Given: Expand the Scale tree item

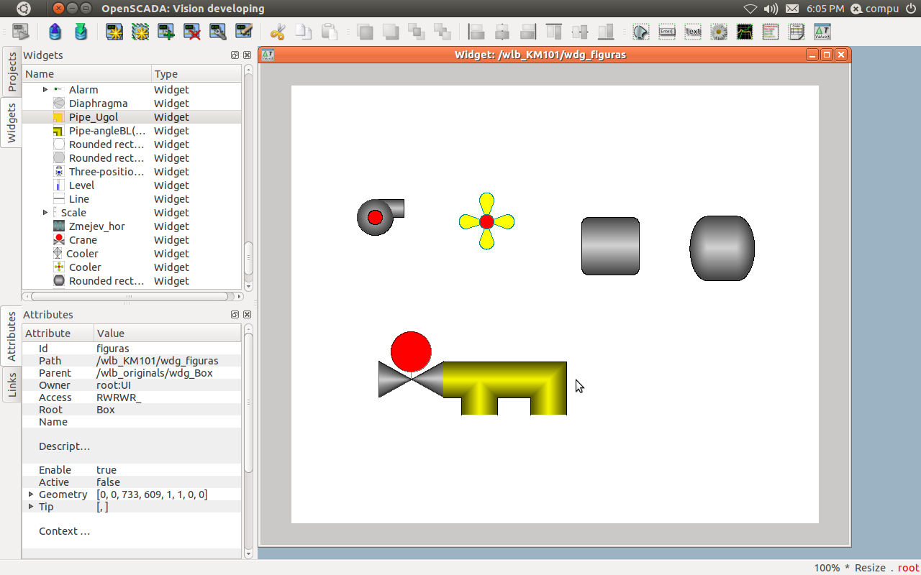Looking at the screenshot, I should pos(45,213).
